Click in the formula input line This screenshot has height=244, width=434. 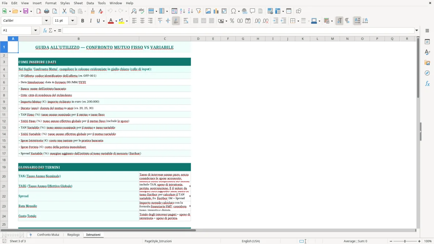pos(238,30)
